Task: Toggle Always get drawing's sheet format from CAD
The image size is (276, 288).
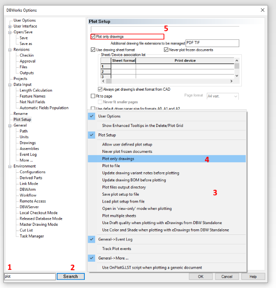Action: (x=100, y=89)
